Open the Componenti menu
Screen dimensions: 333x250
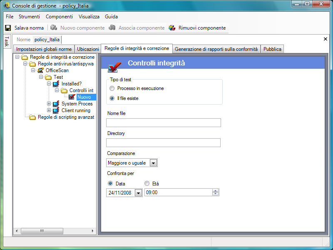click(x=59, y=17)
